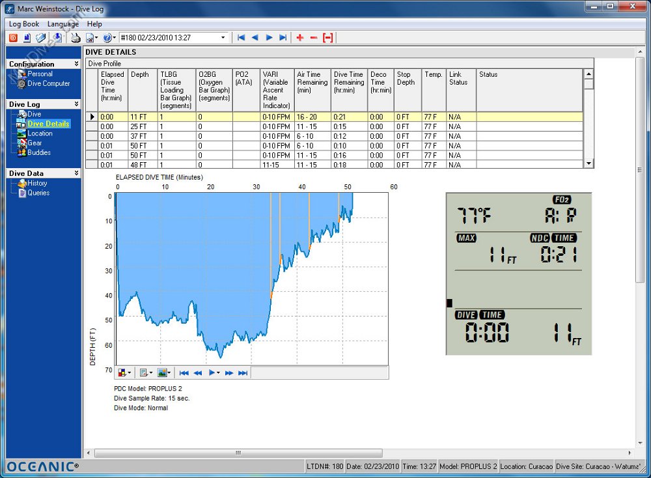Screen dimensions: 651x478
Task: Click the Elapsed Dive Time column header
Action: (113, 90)
